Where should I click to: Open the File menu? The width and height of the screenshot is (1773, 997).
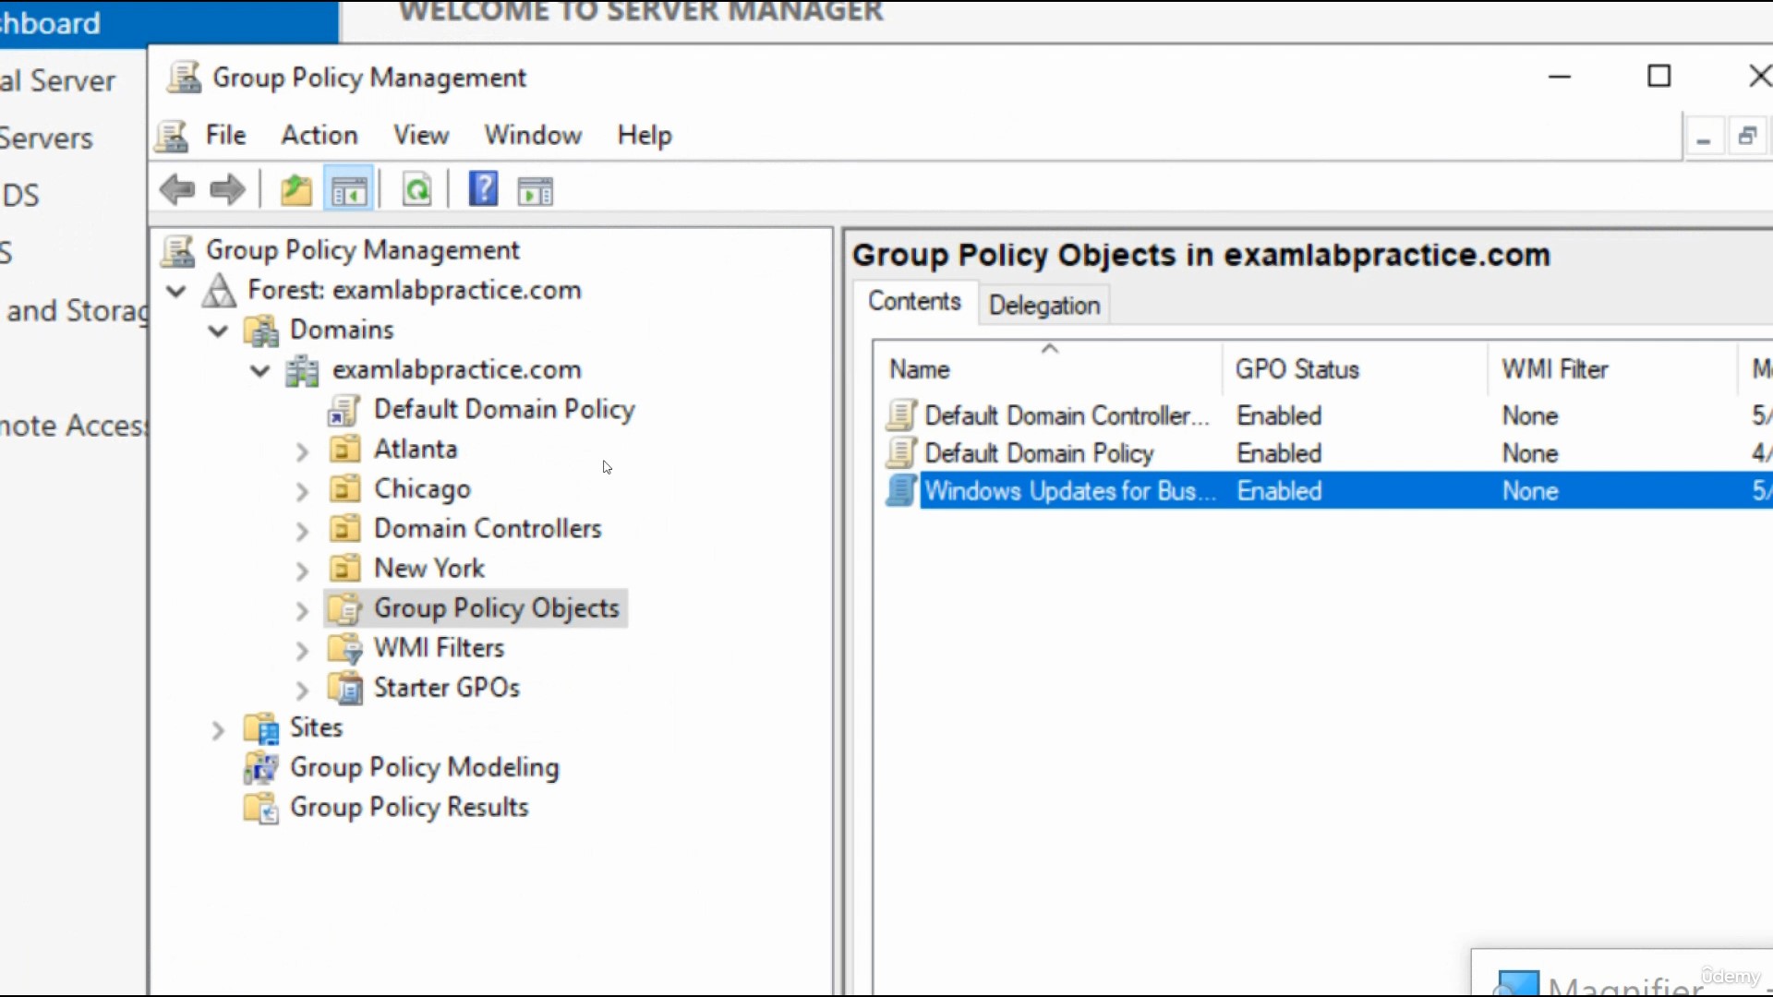225,135
